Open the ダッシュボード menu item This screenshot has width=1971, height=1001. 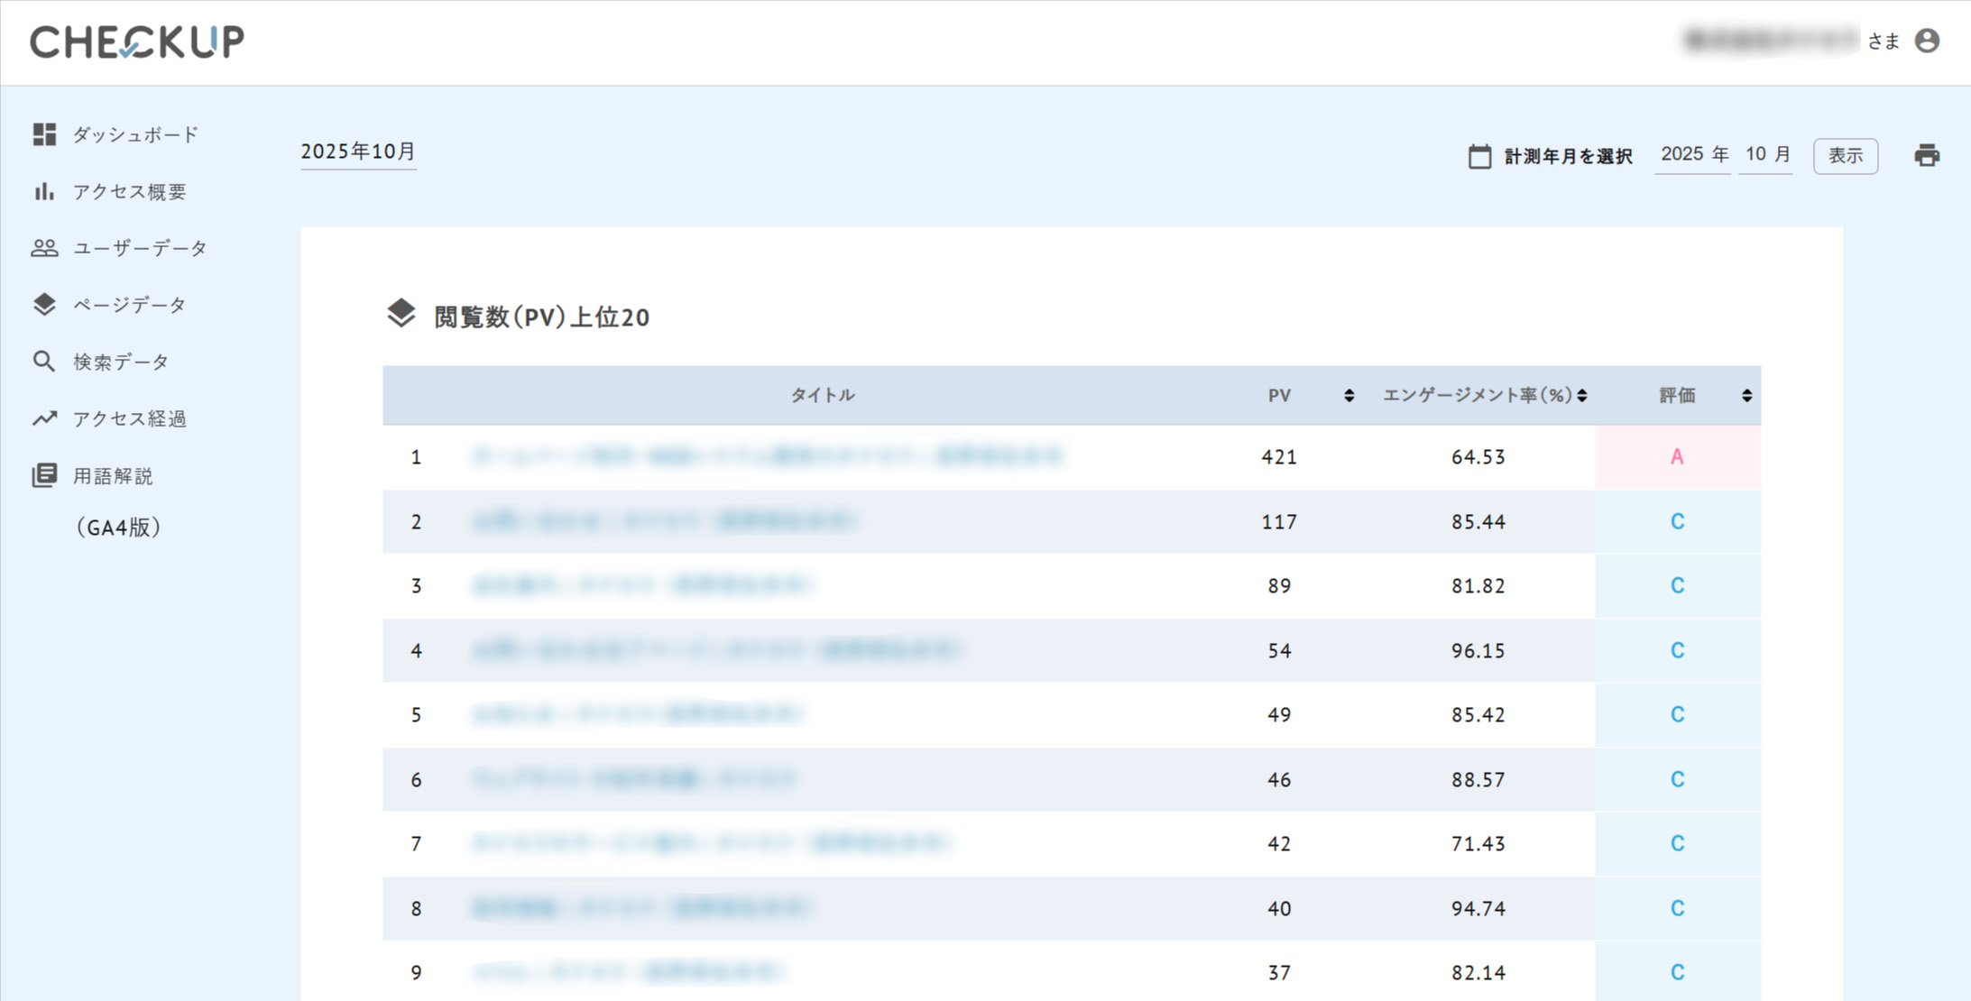coord(135,134)
